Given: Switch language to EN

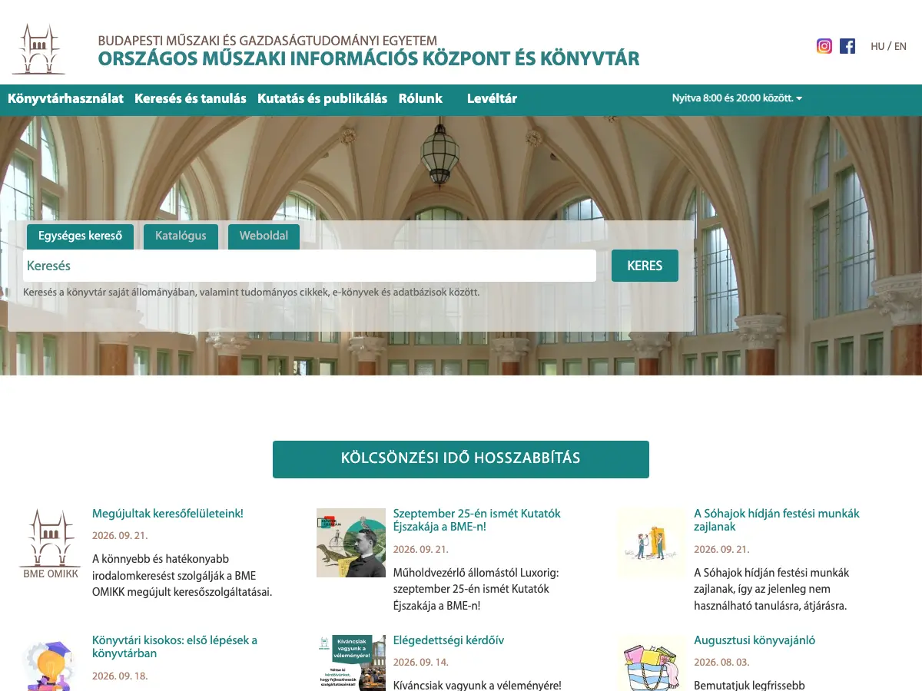Looking at the screenshot, I should tap(900, 46).
